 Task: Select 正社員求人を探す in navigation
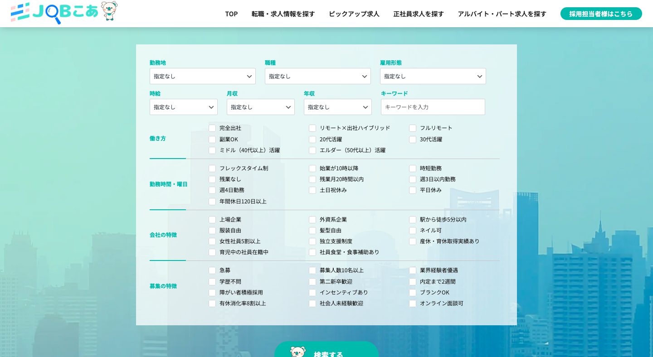click(419, 14)
